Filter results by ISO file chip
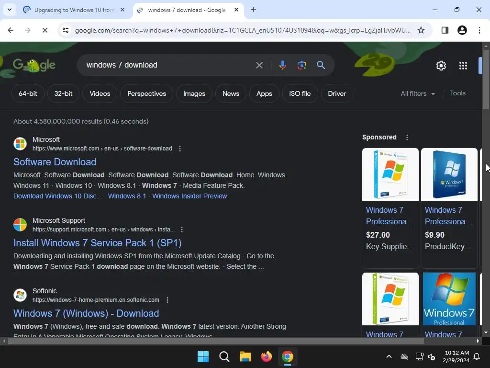 pyautogui.click(x=300, y=93)
